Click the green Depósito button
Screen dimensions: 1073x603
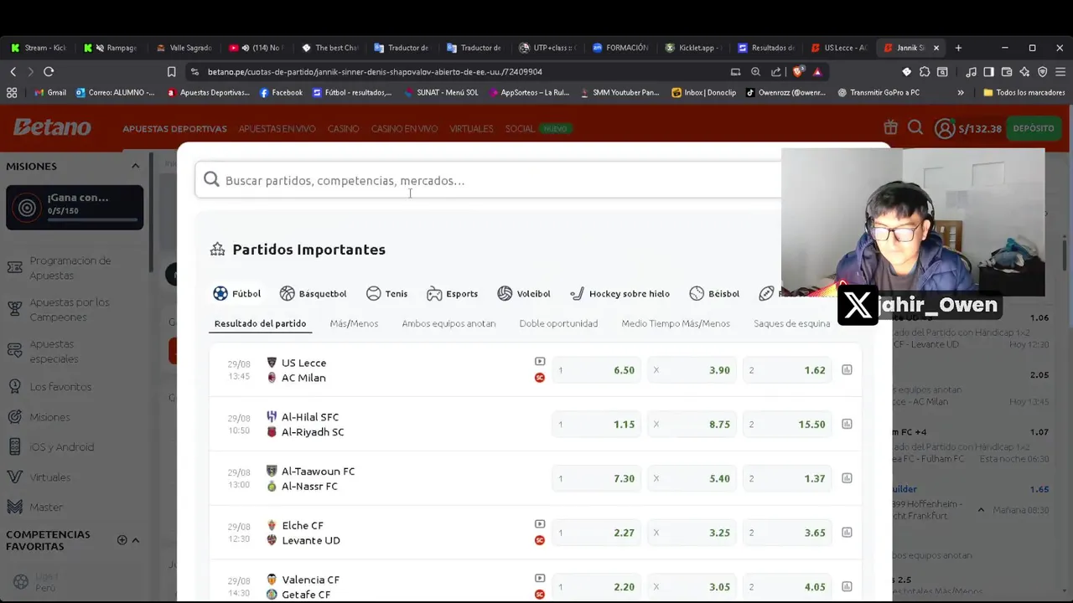tap(1034, 128)
